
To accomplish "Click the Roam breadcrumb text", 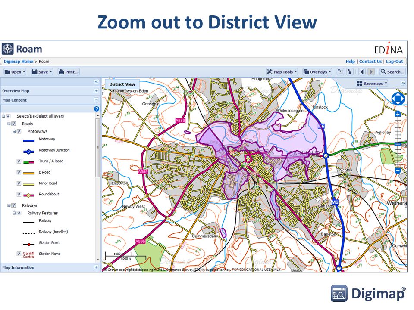I will pos(44,62).
